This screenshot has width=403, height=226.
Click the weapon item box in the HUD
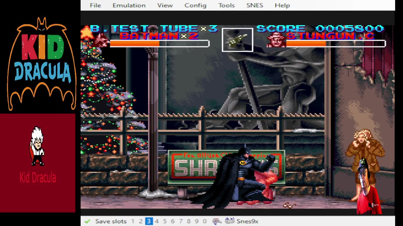237,40
